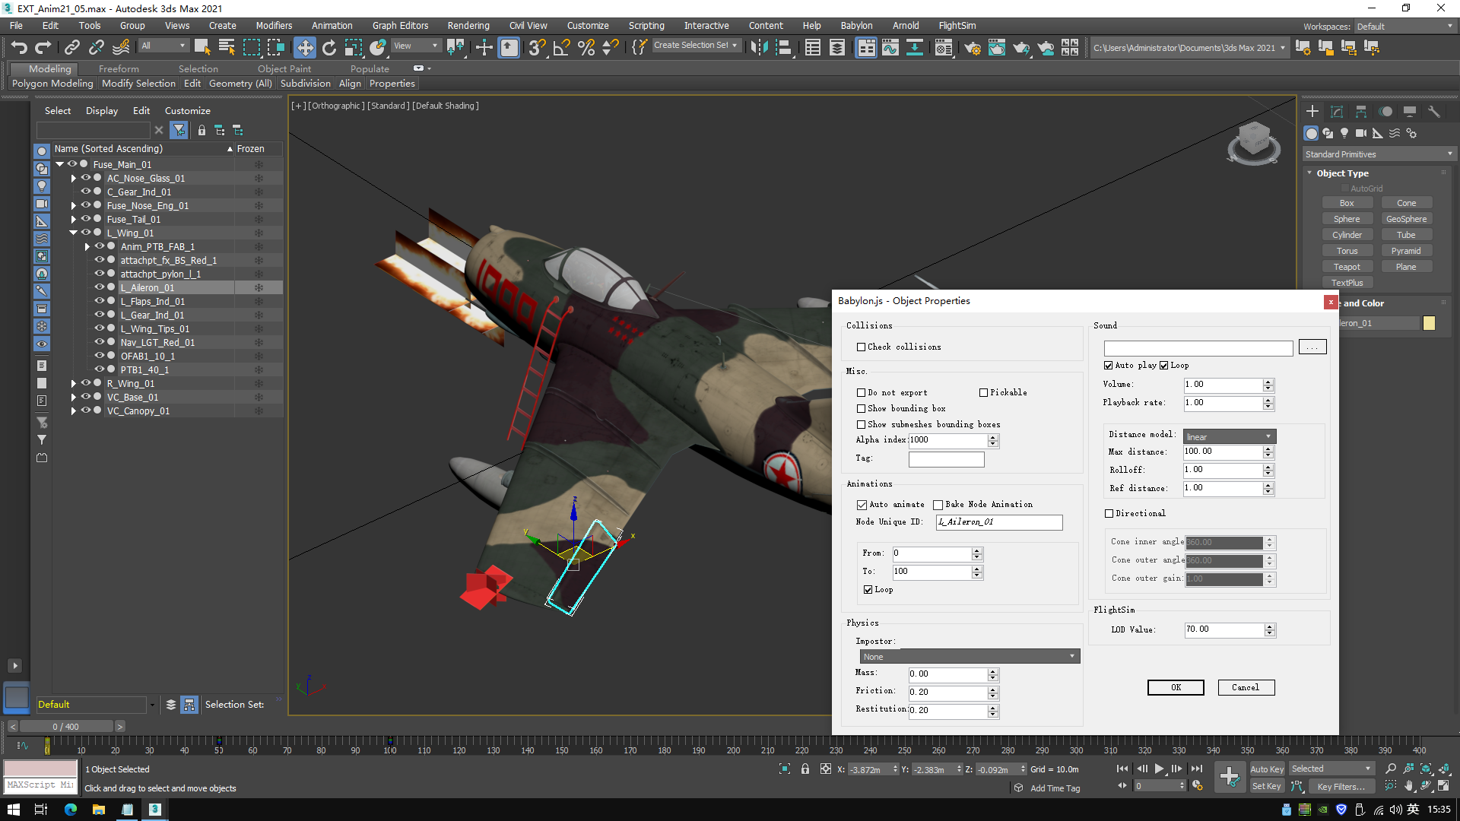Expand the R_Wing_01 tree node
This screenshot has height=821, width=1460.
pos(74,384)
